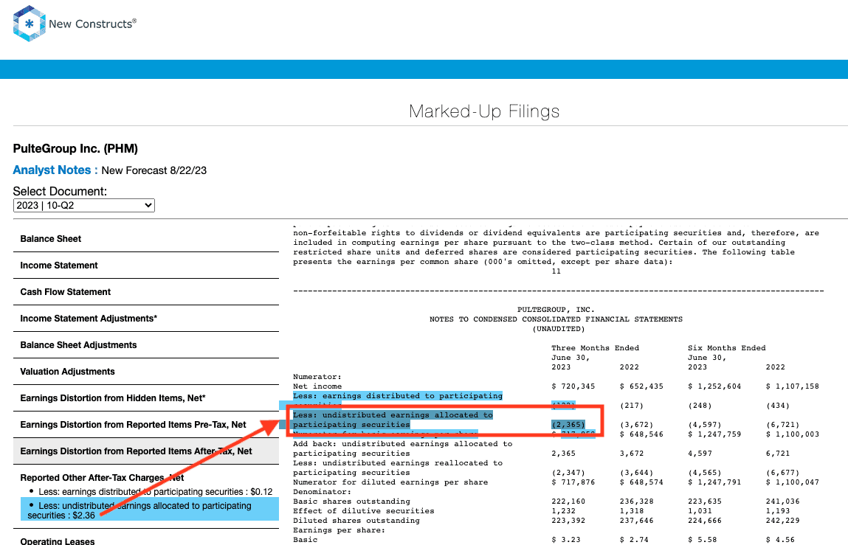The image size is (848, 545).
Task: Select Income Statement Adjustments* in sidebar
Action: (x=146, y=319)
